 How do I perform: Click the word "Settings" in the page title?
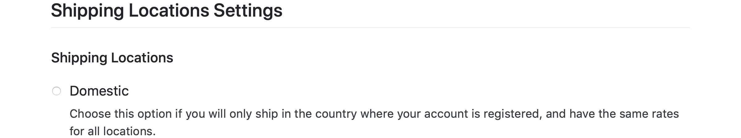tap(248, 10)
